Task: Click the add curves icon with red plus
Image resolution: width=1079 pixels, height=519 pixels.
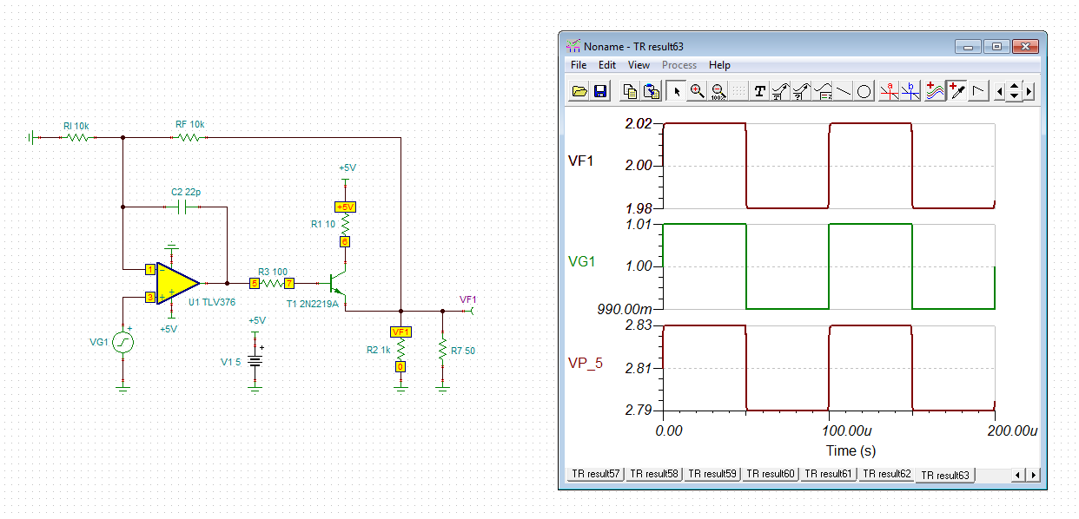Action: coord(935,91)
